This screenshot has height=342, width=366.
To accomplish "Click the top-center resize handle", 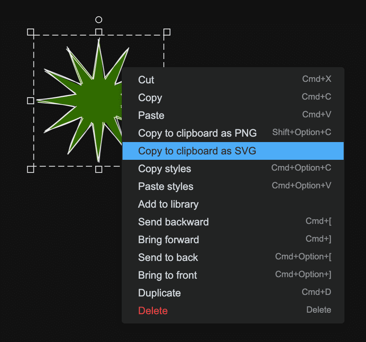I will (98, 32).
